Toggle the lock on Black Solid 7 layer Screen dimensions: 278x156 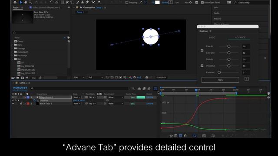point(21,104)
